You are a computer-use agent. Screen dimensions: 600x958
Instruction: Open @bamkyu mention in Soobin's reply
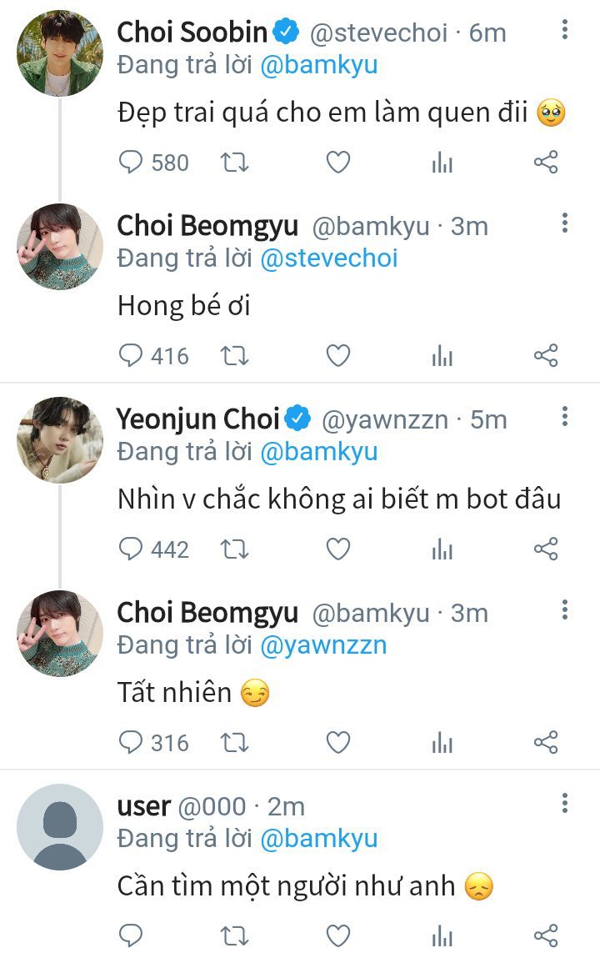(x=318, y=65)
